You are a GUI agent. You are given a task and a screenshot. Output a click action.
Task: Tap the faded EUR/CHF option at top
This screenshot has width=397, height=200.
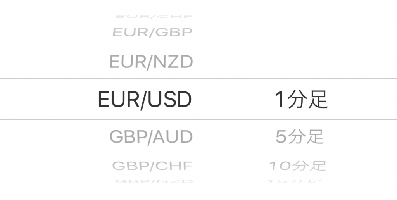[x=154, y=17]
